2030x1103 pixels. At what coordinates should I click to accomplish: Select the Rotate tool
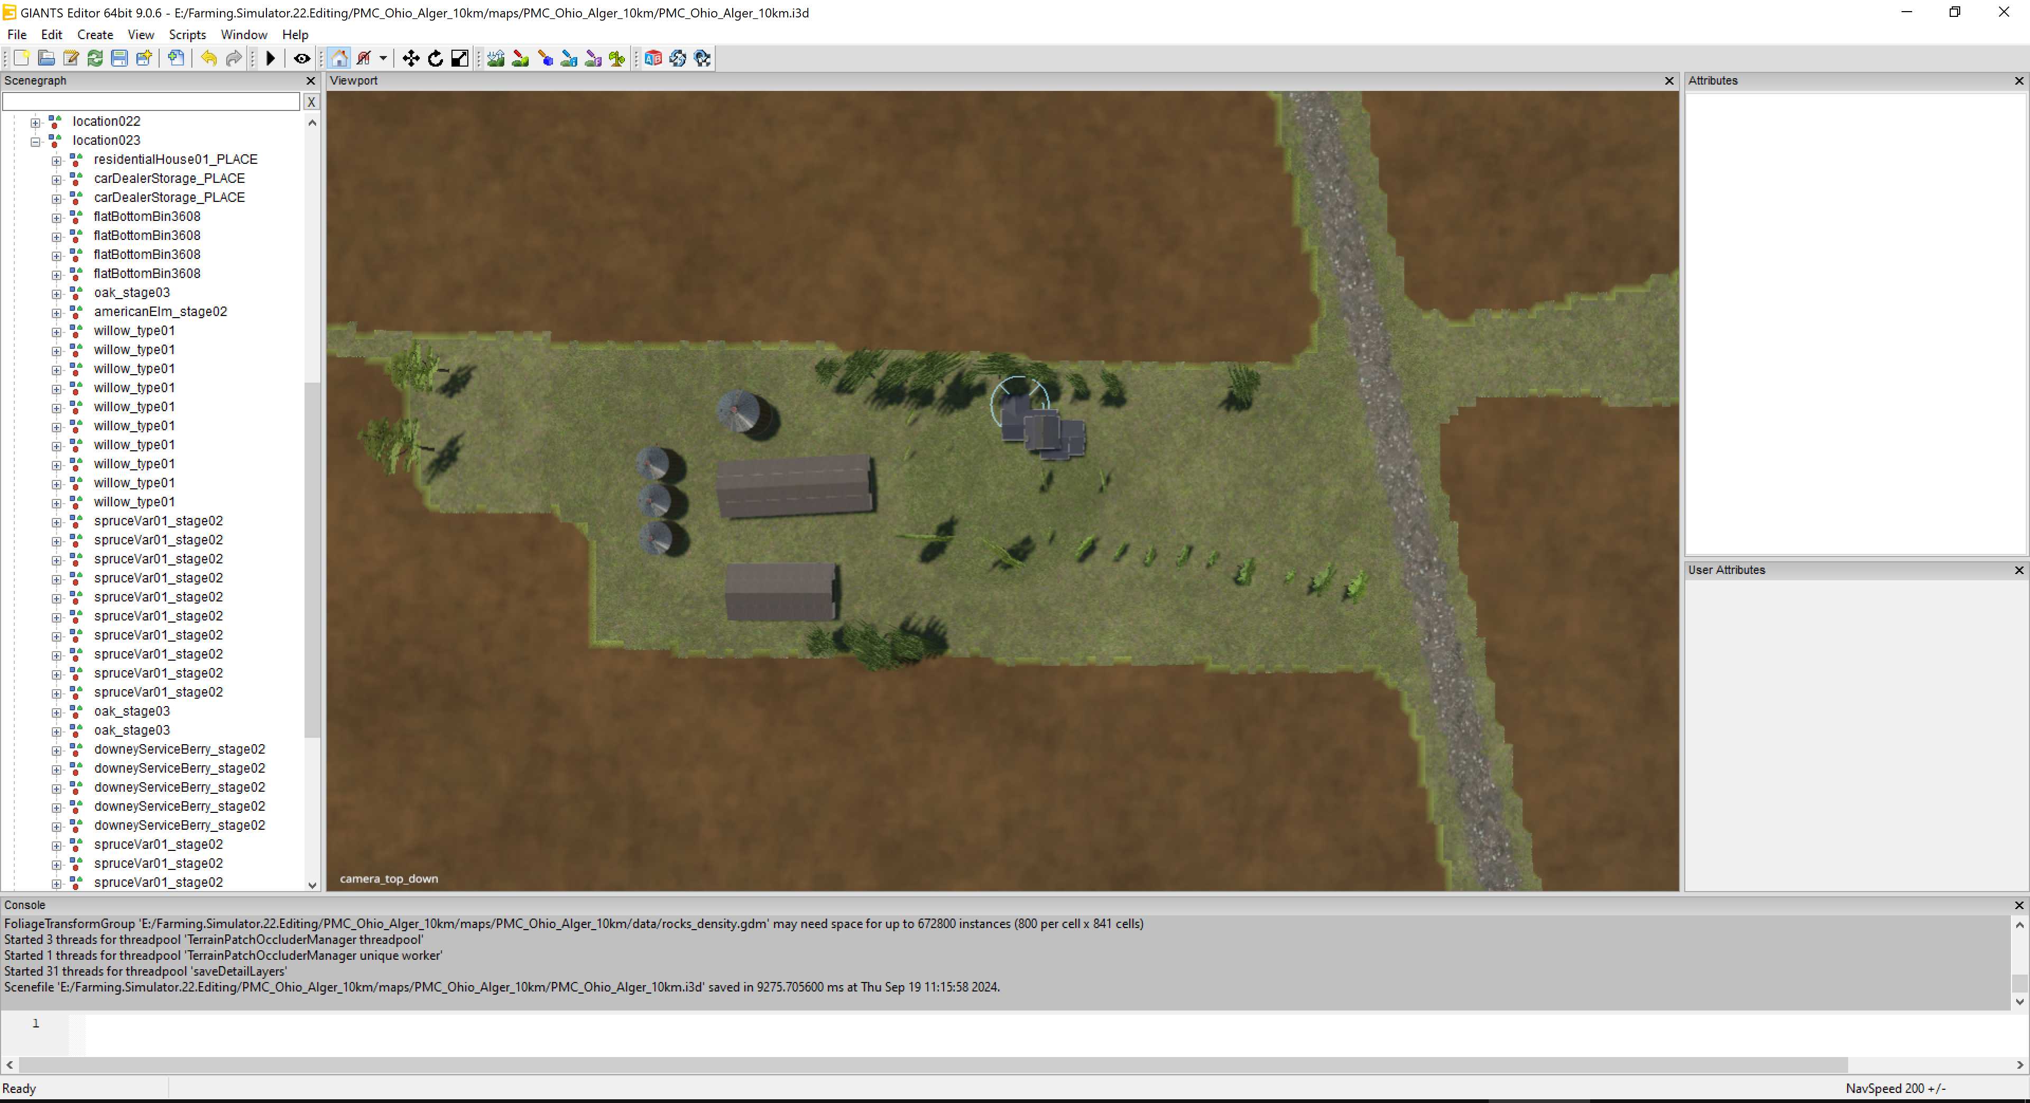pos(435,58)
